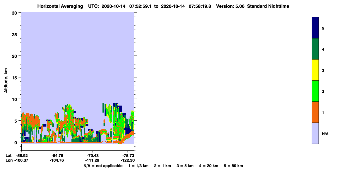Screen dimensions: 339x173
Task: Click the yellow colorbar segment labeled 3
Action: click(315, 70)
